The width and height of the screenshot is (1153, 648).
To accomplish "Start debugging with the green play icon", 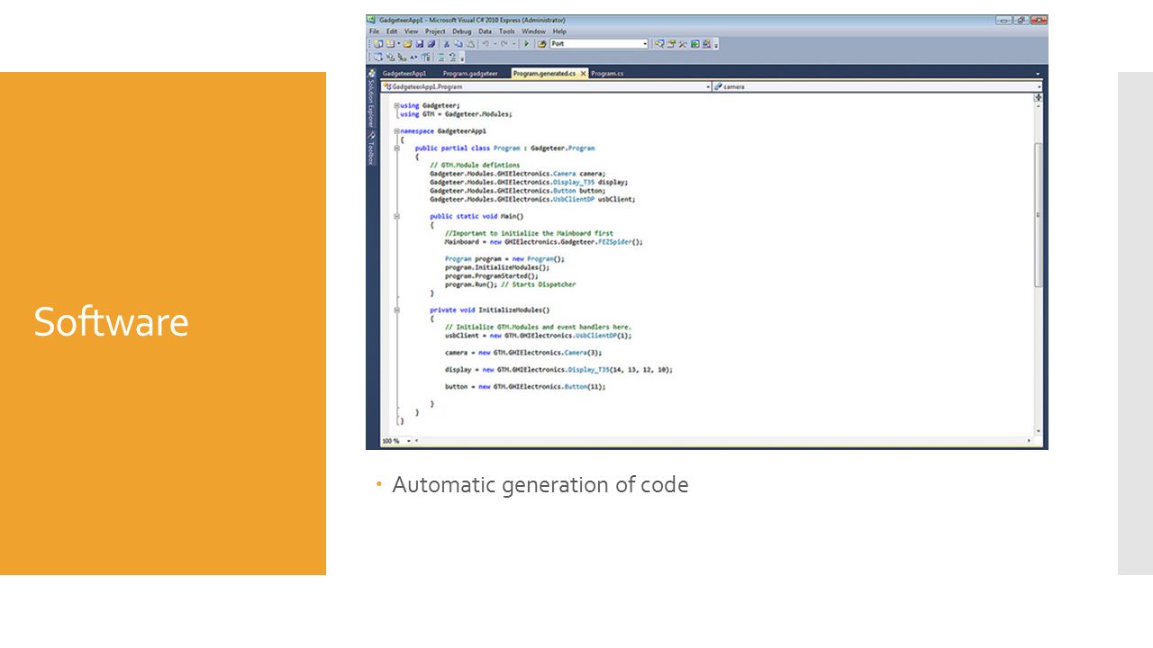I will [527, 44].
